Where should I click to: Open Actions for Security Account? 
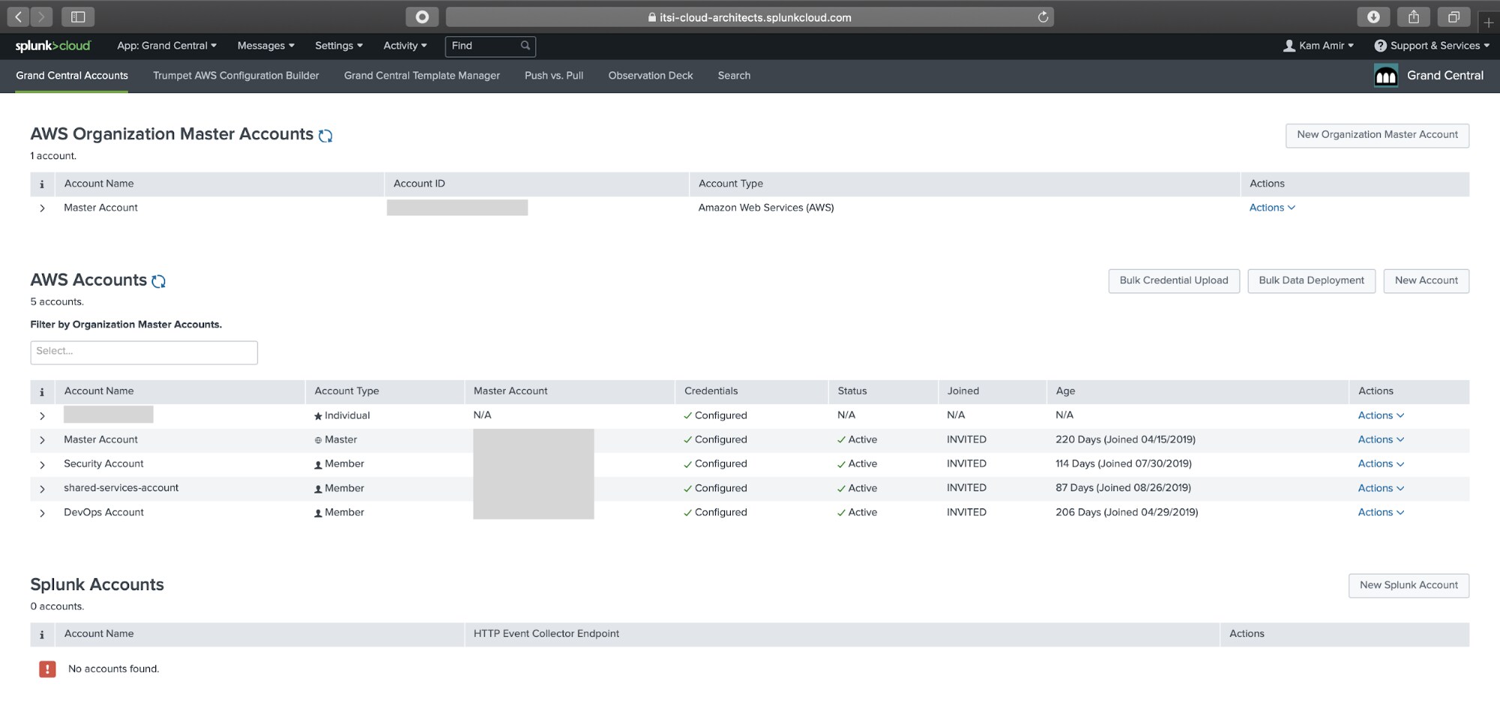1381,463
